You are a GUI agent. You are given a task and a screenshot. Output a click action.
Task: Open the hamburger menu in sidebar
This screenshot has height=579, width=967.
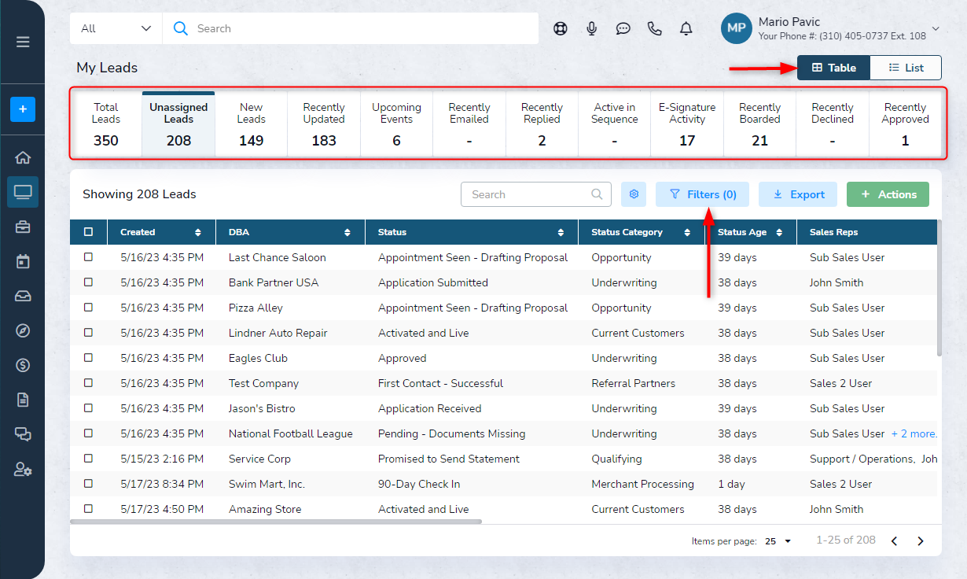point(23,42)
